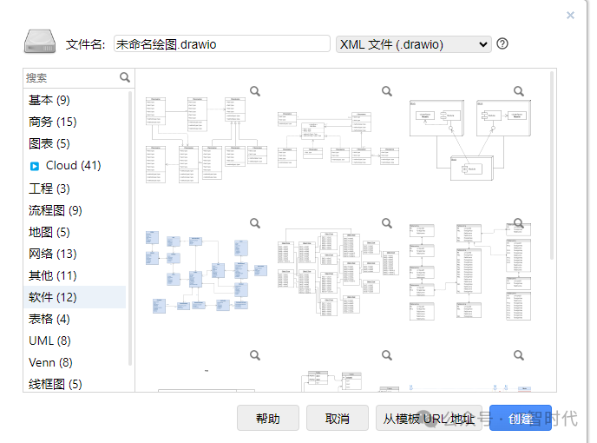
Task: Click the template list vertical scrollbar
Action: [x=552, y=166]
